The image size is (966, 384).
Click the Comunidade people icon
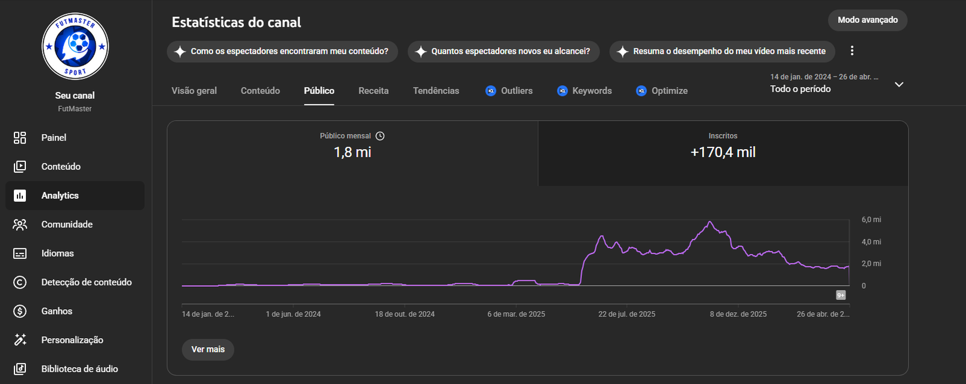(x=20, y=225)
